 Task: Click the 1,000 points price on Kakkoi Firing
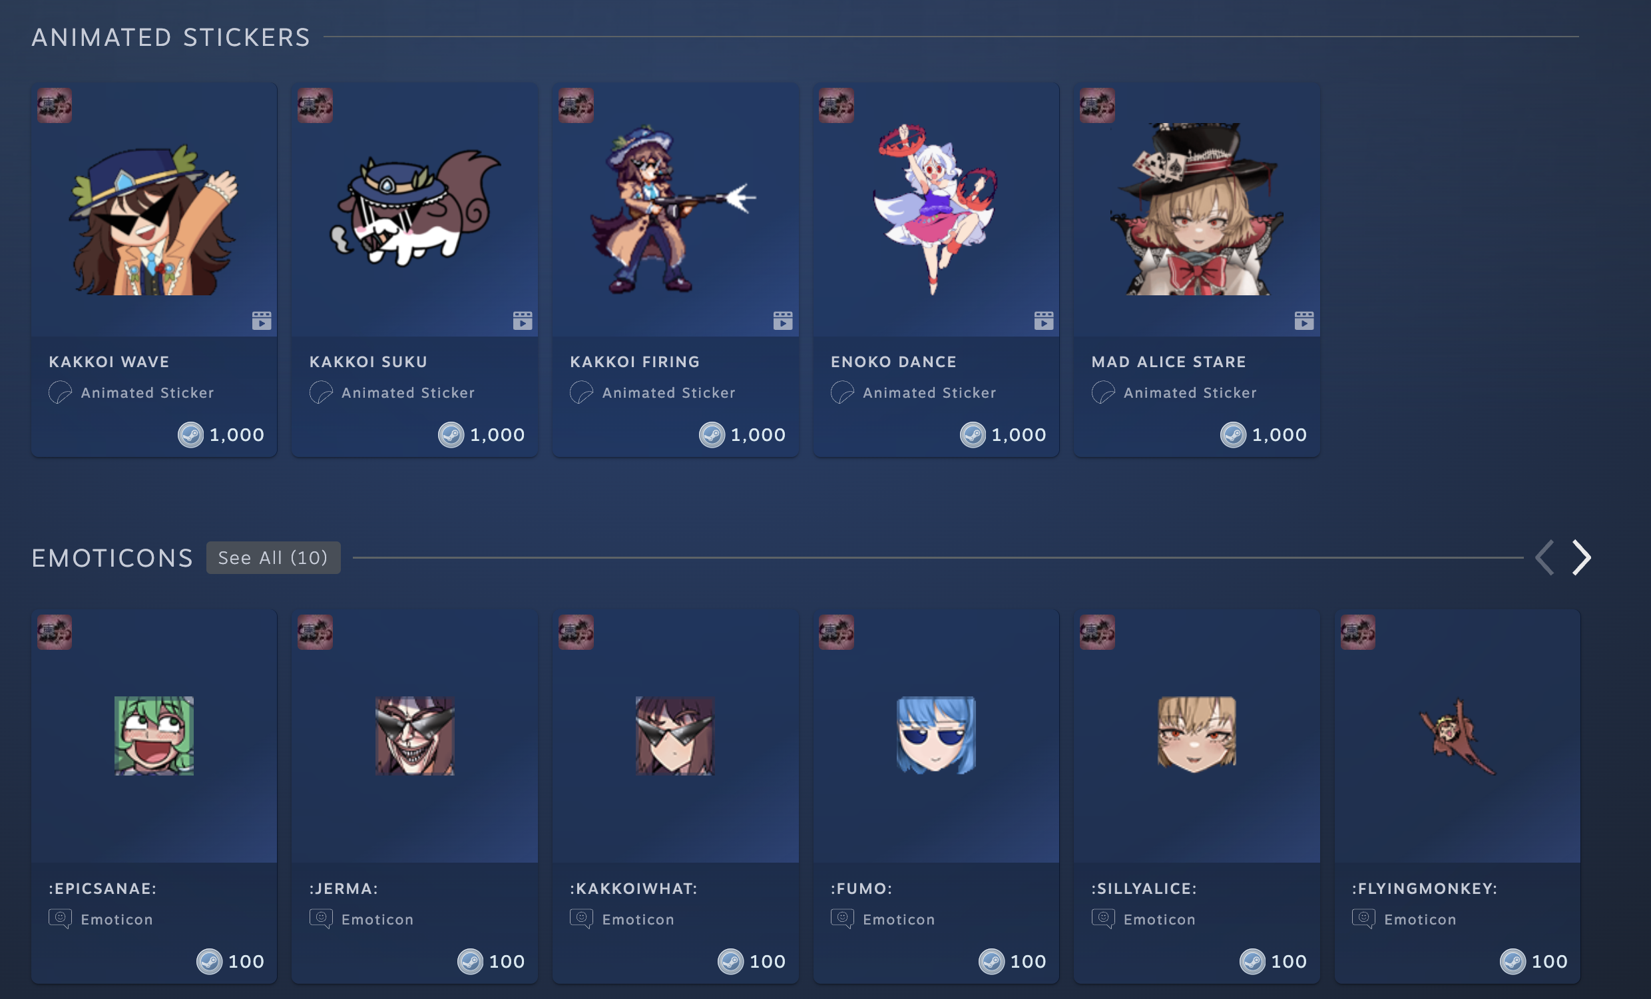coord(758,435)
